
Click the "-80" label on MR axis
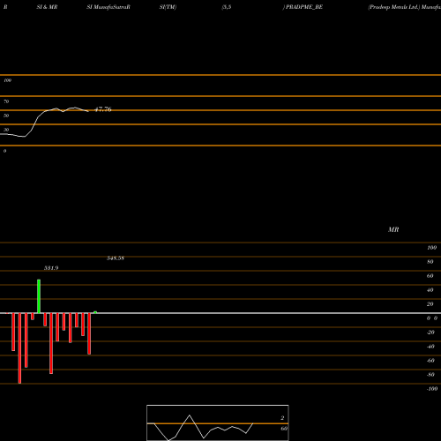click(x=430, y=375)
